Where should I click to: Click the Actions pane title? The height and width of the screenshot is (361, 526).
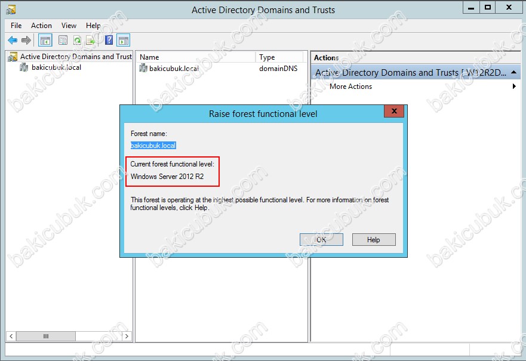(326, 58)
